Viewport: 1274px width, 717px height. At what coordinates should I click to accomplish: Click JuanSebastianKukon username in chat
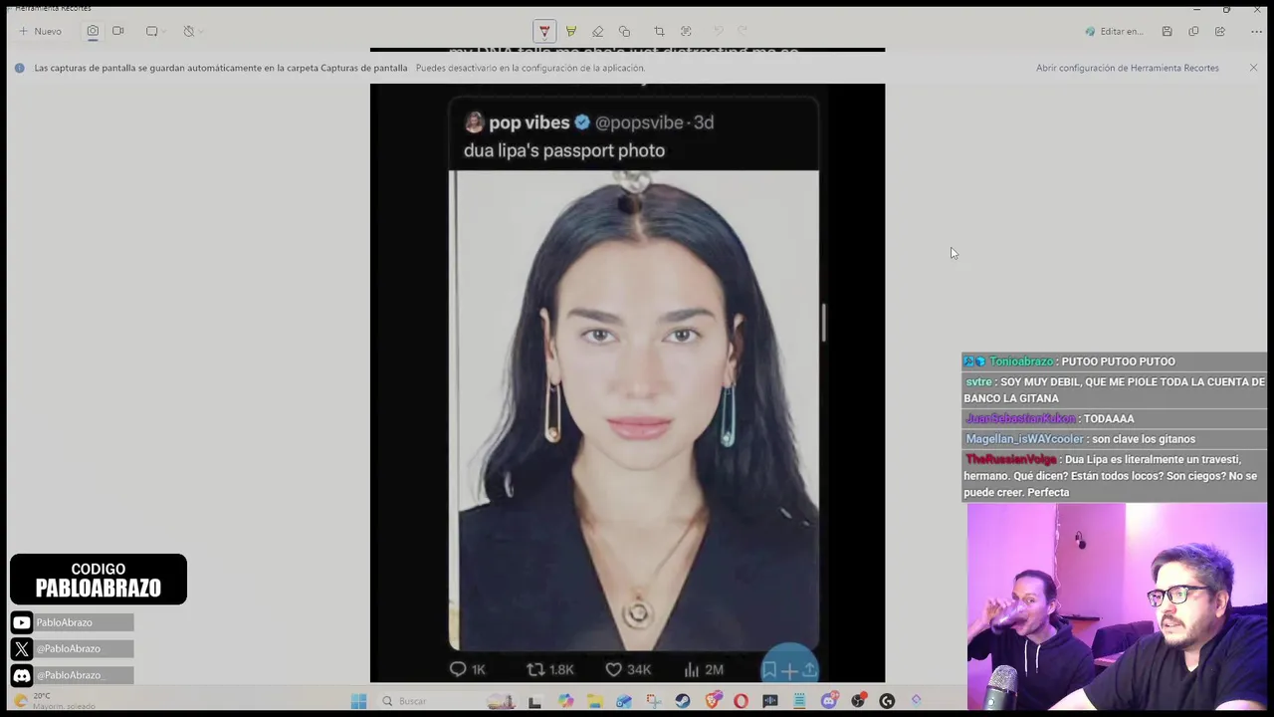(x=1020, y=419)
